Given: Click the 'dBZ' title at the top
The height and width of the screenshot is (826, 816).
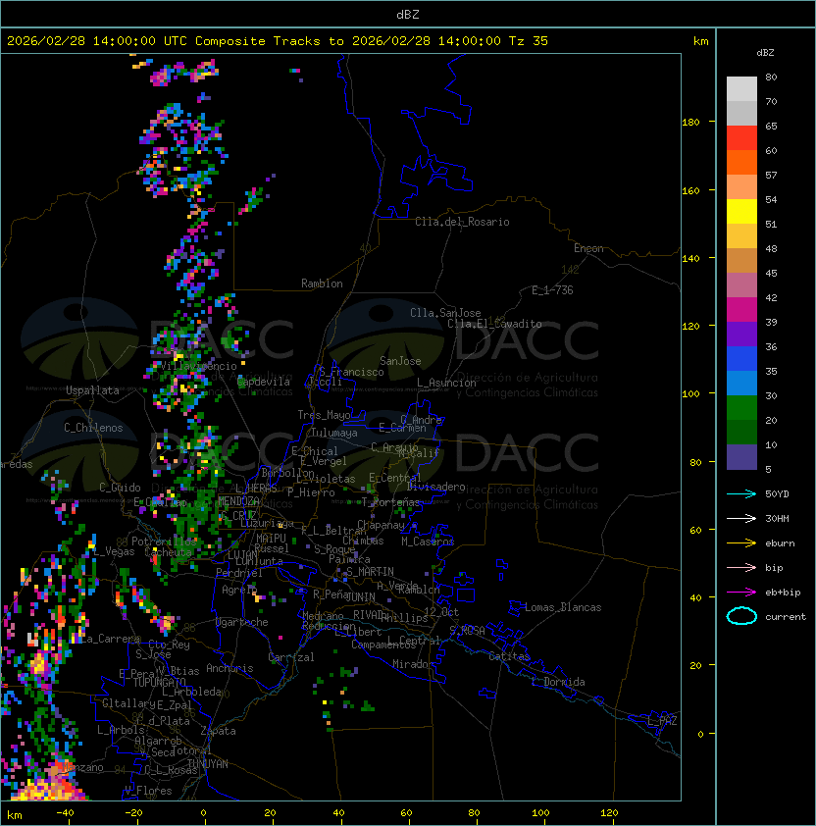Looking at the screenshot, I should pyautogui.click(x=408, y=14).
